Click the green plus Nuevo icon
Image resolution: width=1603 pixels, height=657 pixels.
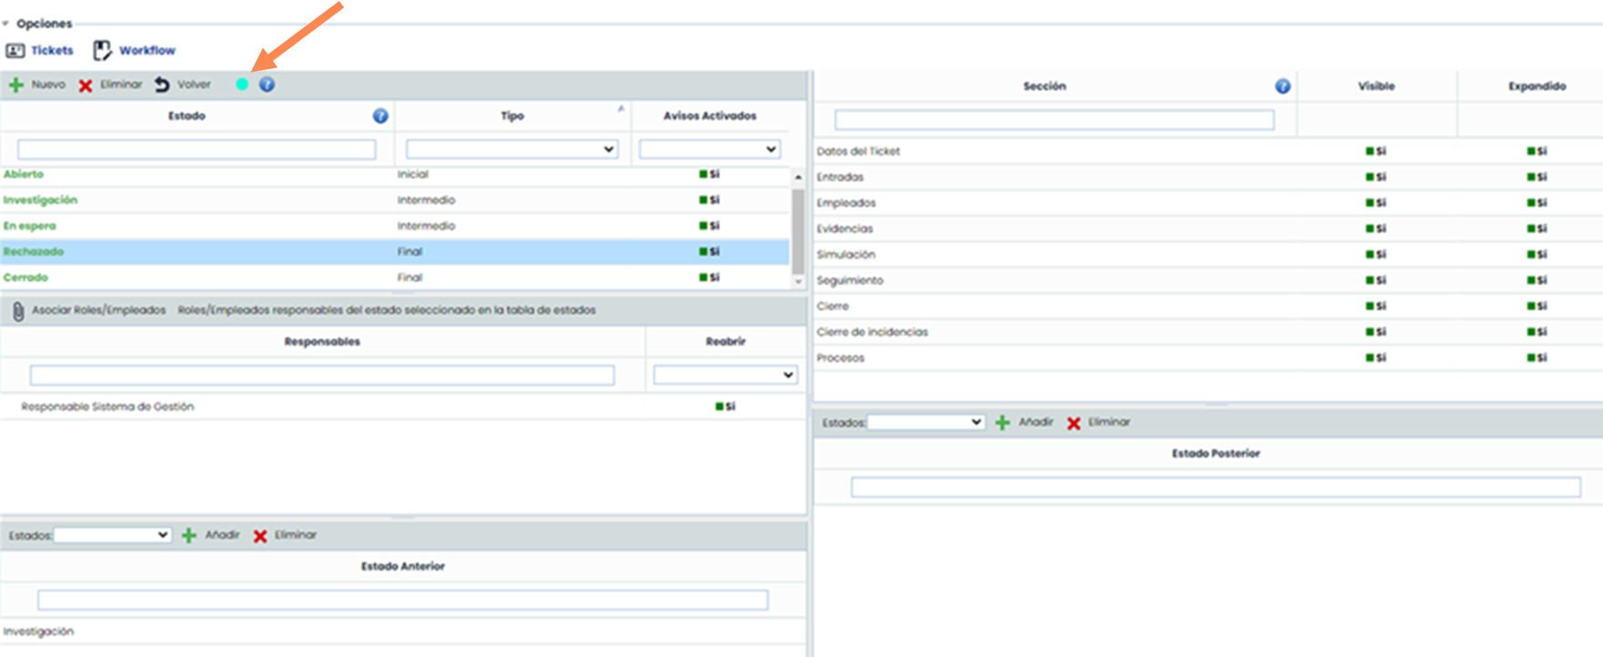[x=16, y=85]
